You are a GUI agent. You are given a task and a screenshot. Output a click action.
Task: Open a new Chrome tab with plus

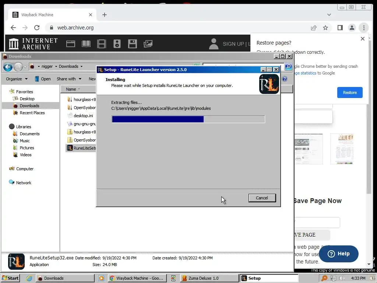click(104, 15)
